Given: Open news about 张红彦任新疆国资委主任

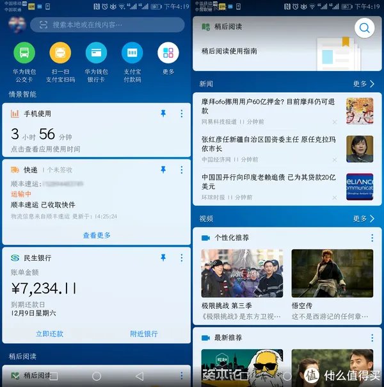Looking at the screenshot, I should [268, 144].
